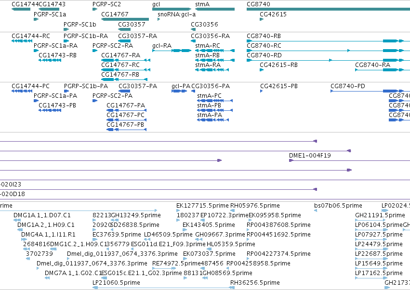Screen dimensions: 410x290
Task: Click the stmA-RA transcript
Action: 212,70
